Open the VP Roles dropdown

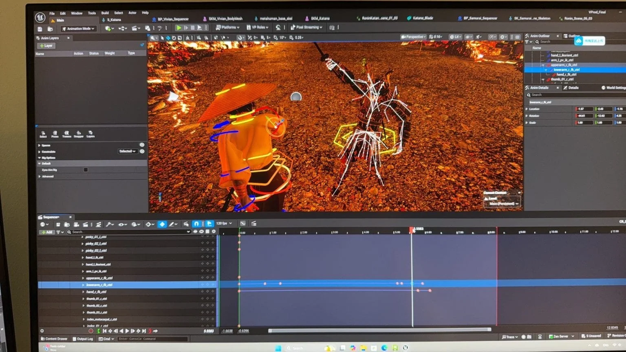pos(257,27)
